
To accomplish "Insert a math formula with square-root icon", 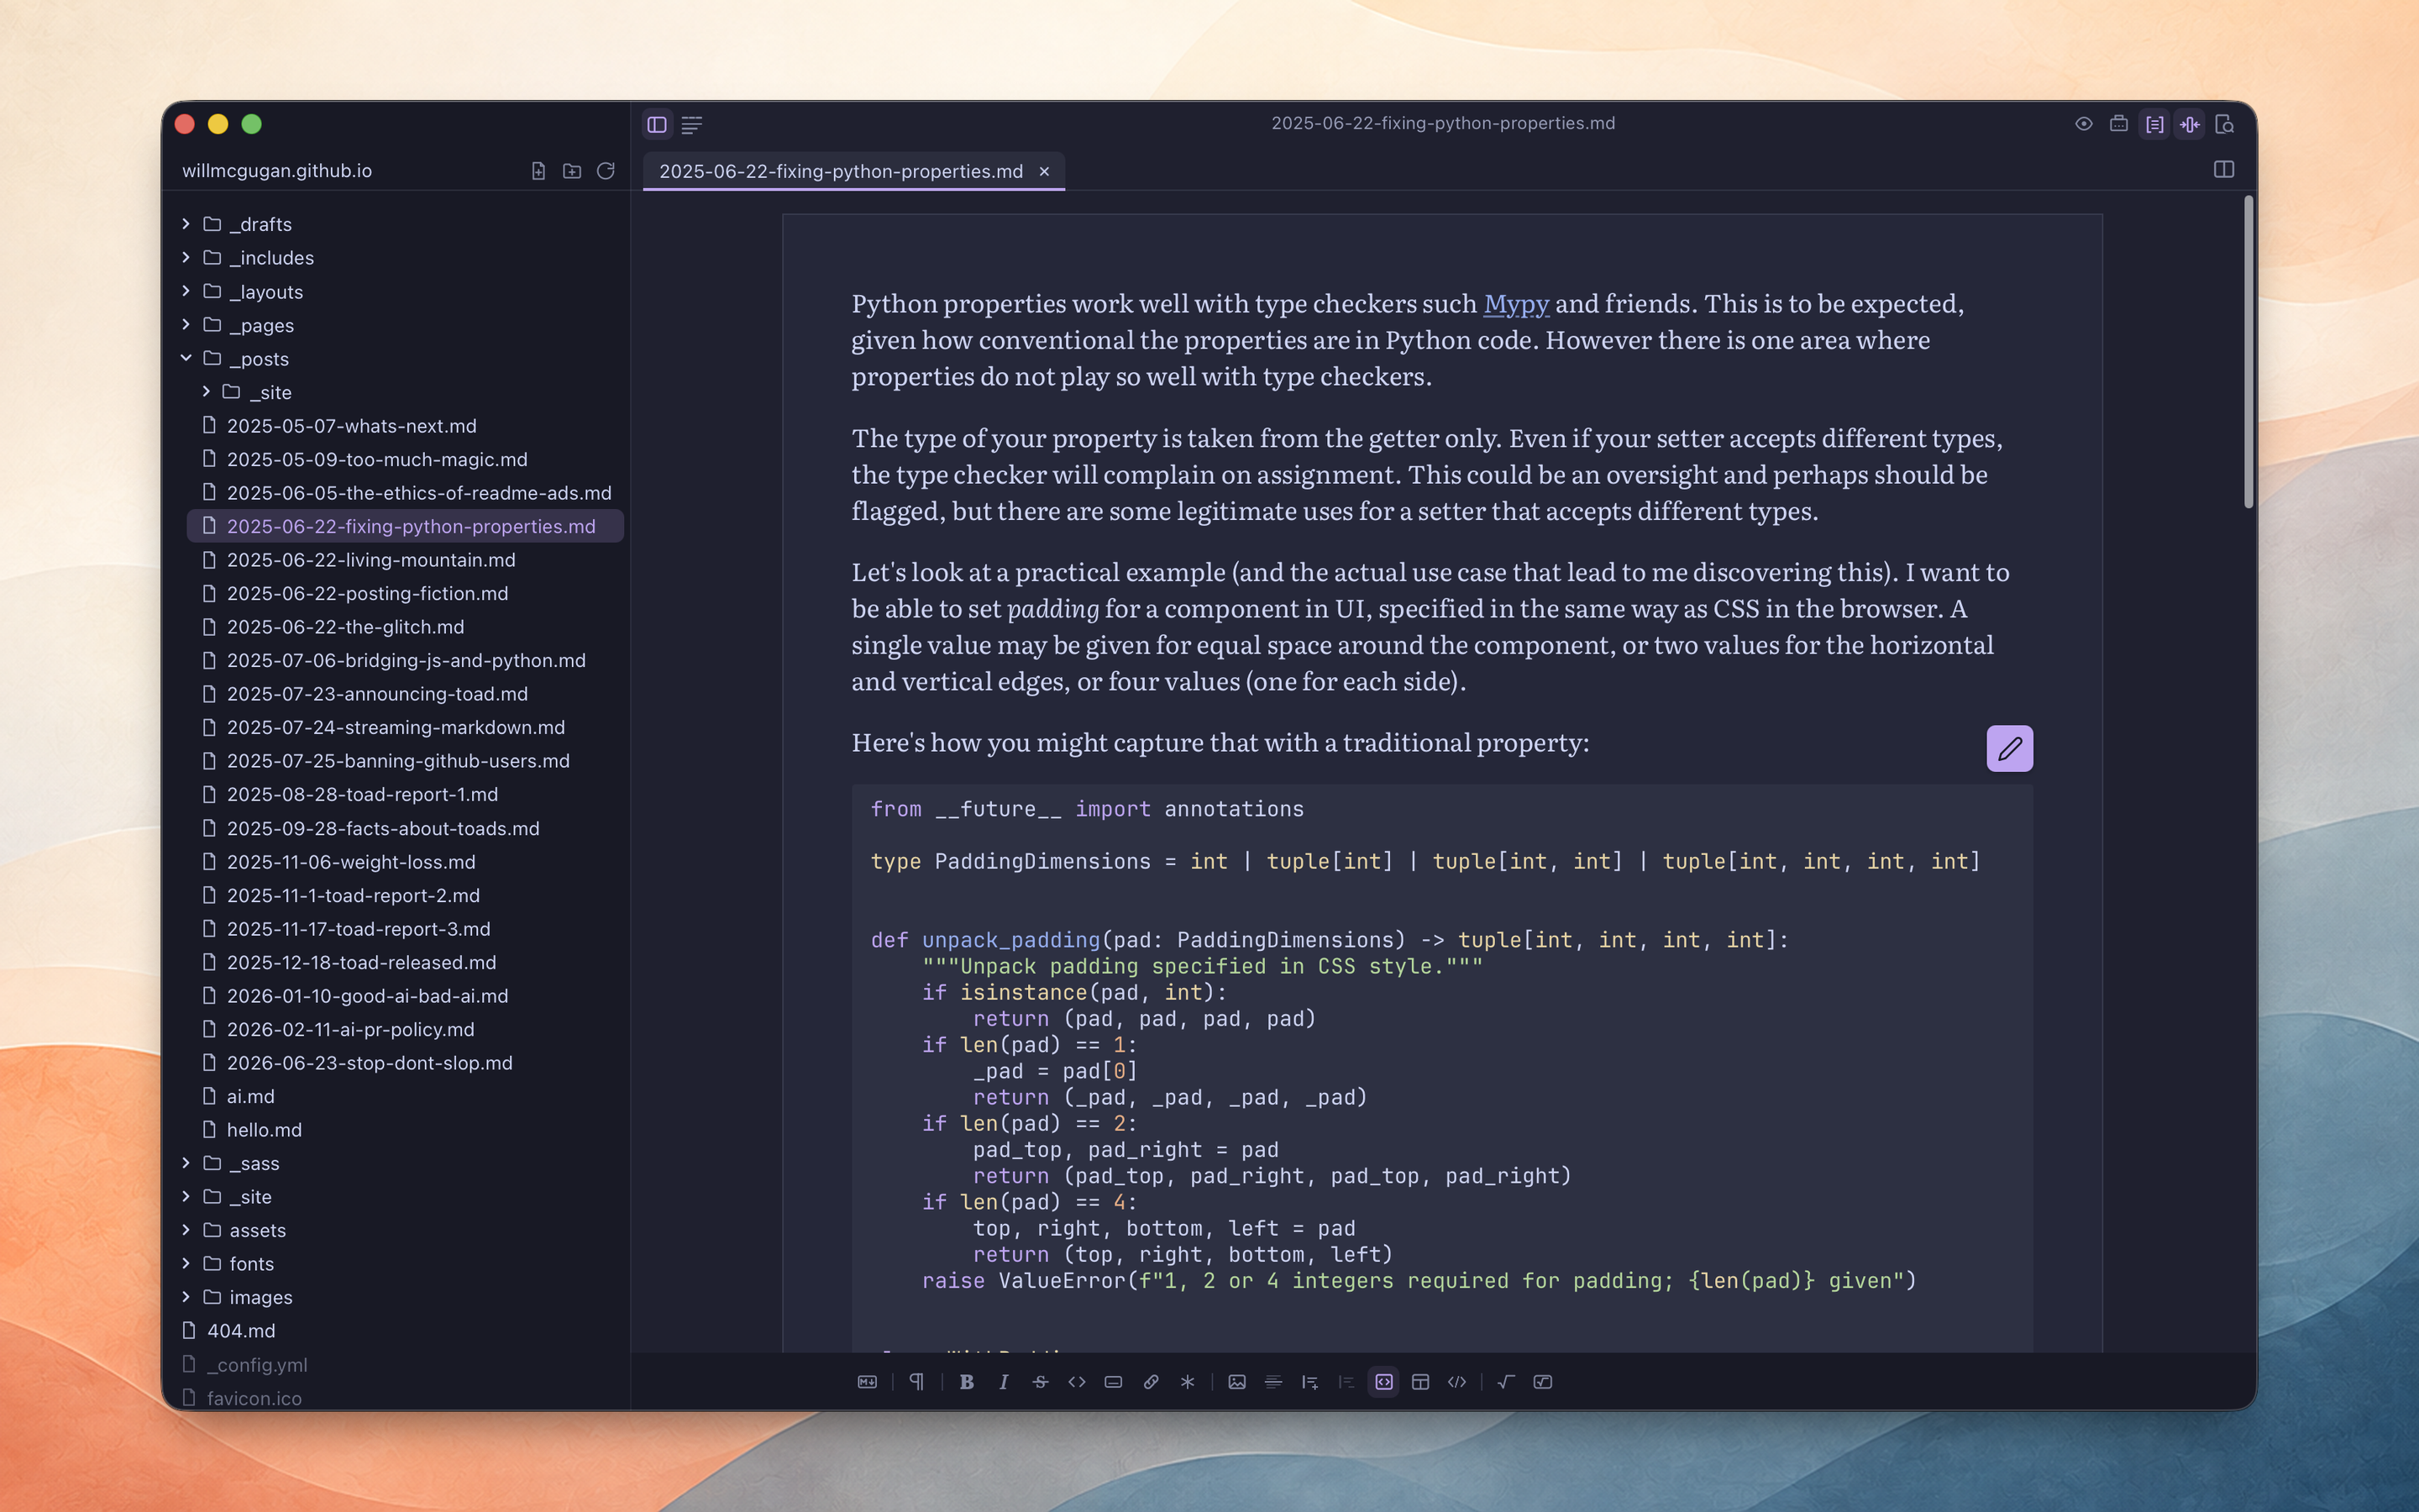I will (1505, 1382).
